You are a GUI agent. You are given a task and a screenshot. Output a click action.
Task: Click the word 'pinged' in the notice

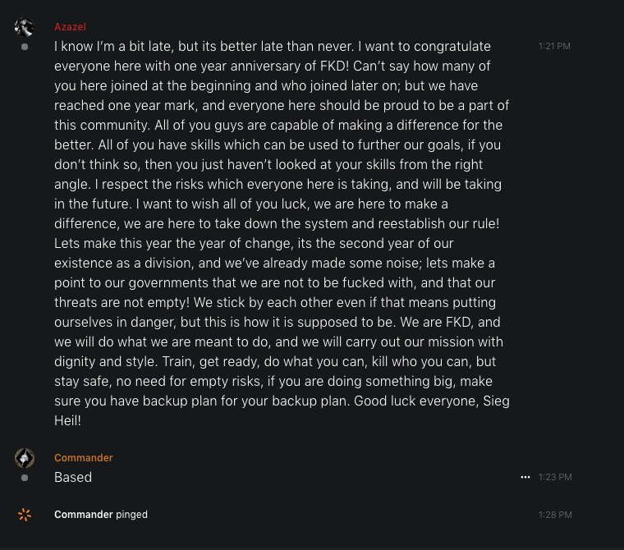coord(132,515)
